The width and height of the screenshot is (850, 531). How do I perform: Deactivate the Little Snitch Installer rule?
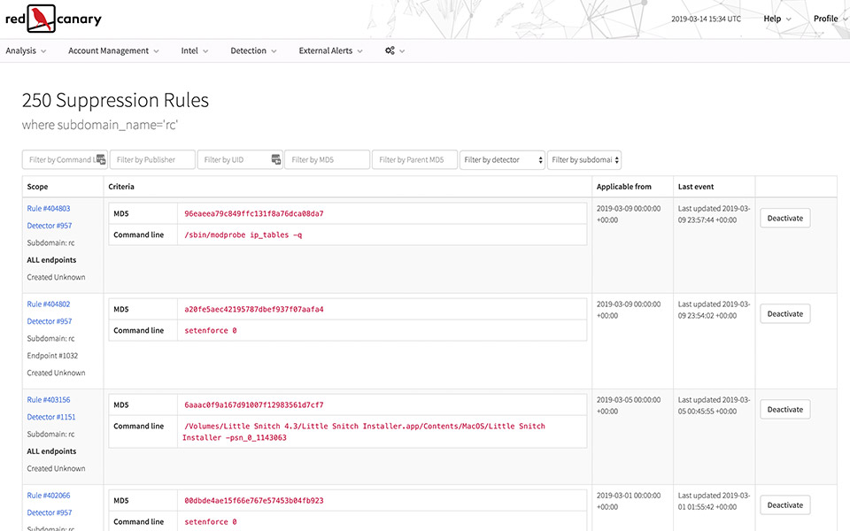coord(784,410)
